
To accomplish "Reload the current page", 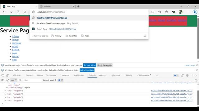I will pos(18,12).
